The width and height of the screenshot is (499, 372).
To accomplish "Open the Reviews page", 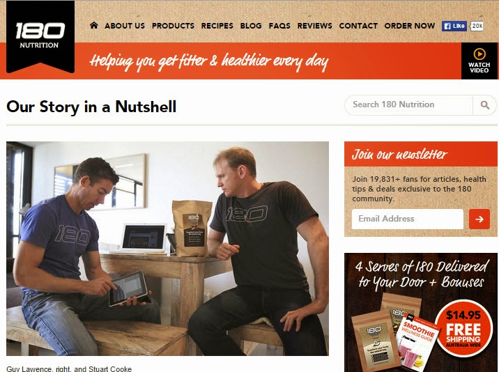I will (x=314, y=26).
